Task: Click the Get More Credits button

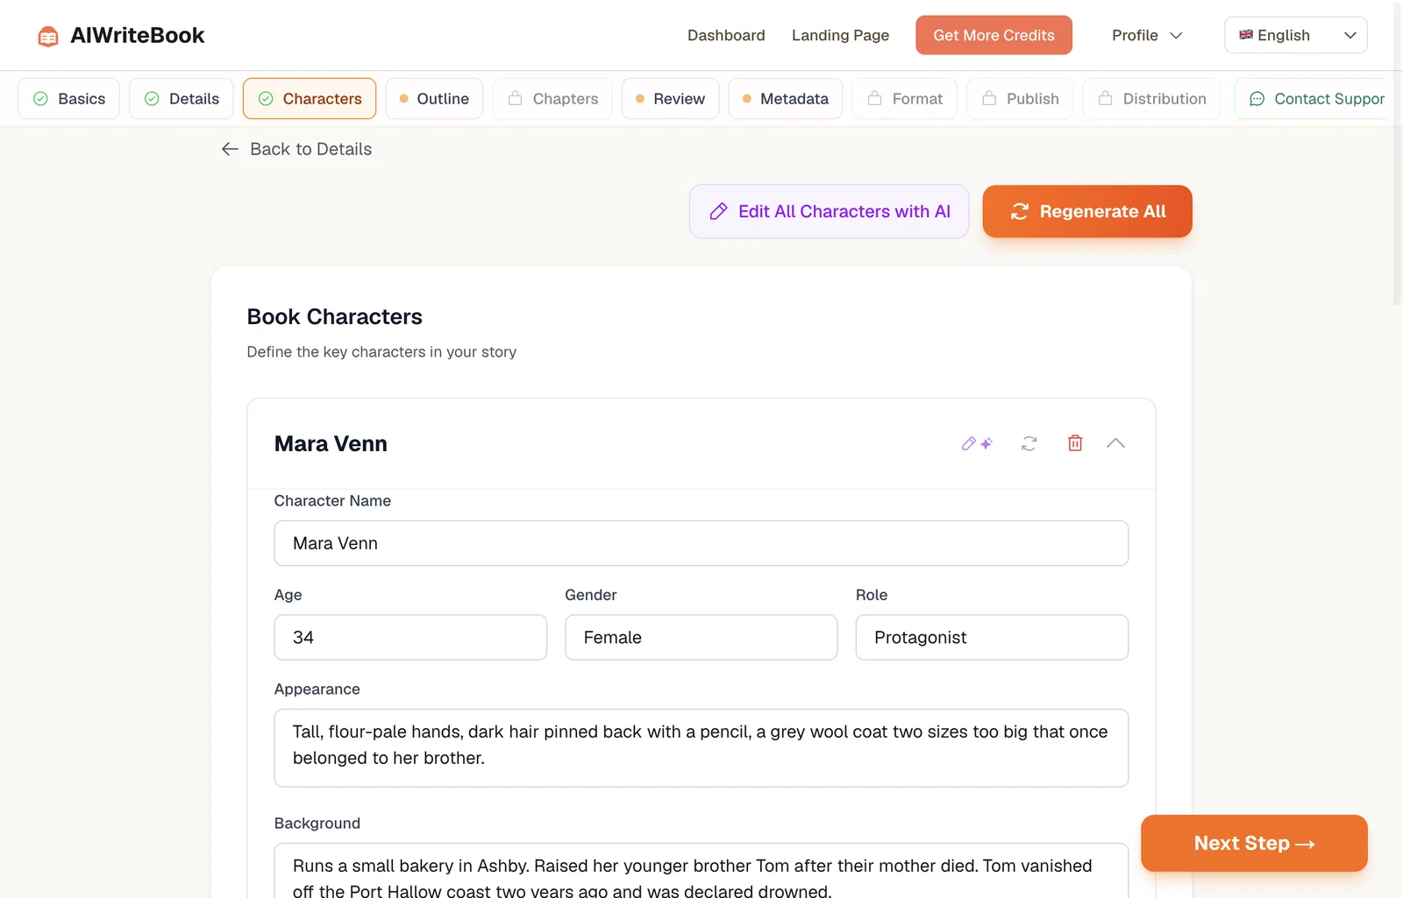Action: coord(993,35)
